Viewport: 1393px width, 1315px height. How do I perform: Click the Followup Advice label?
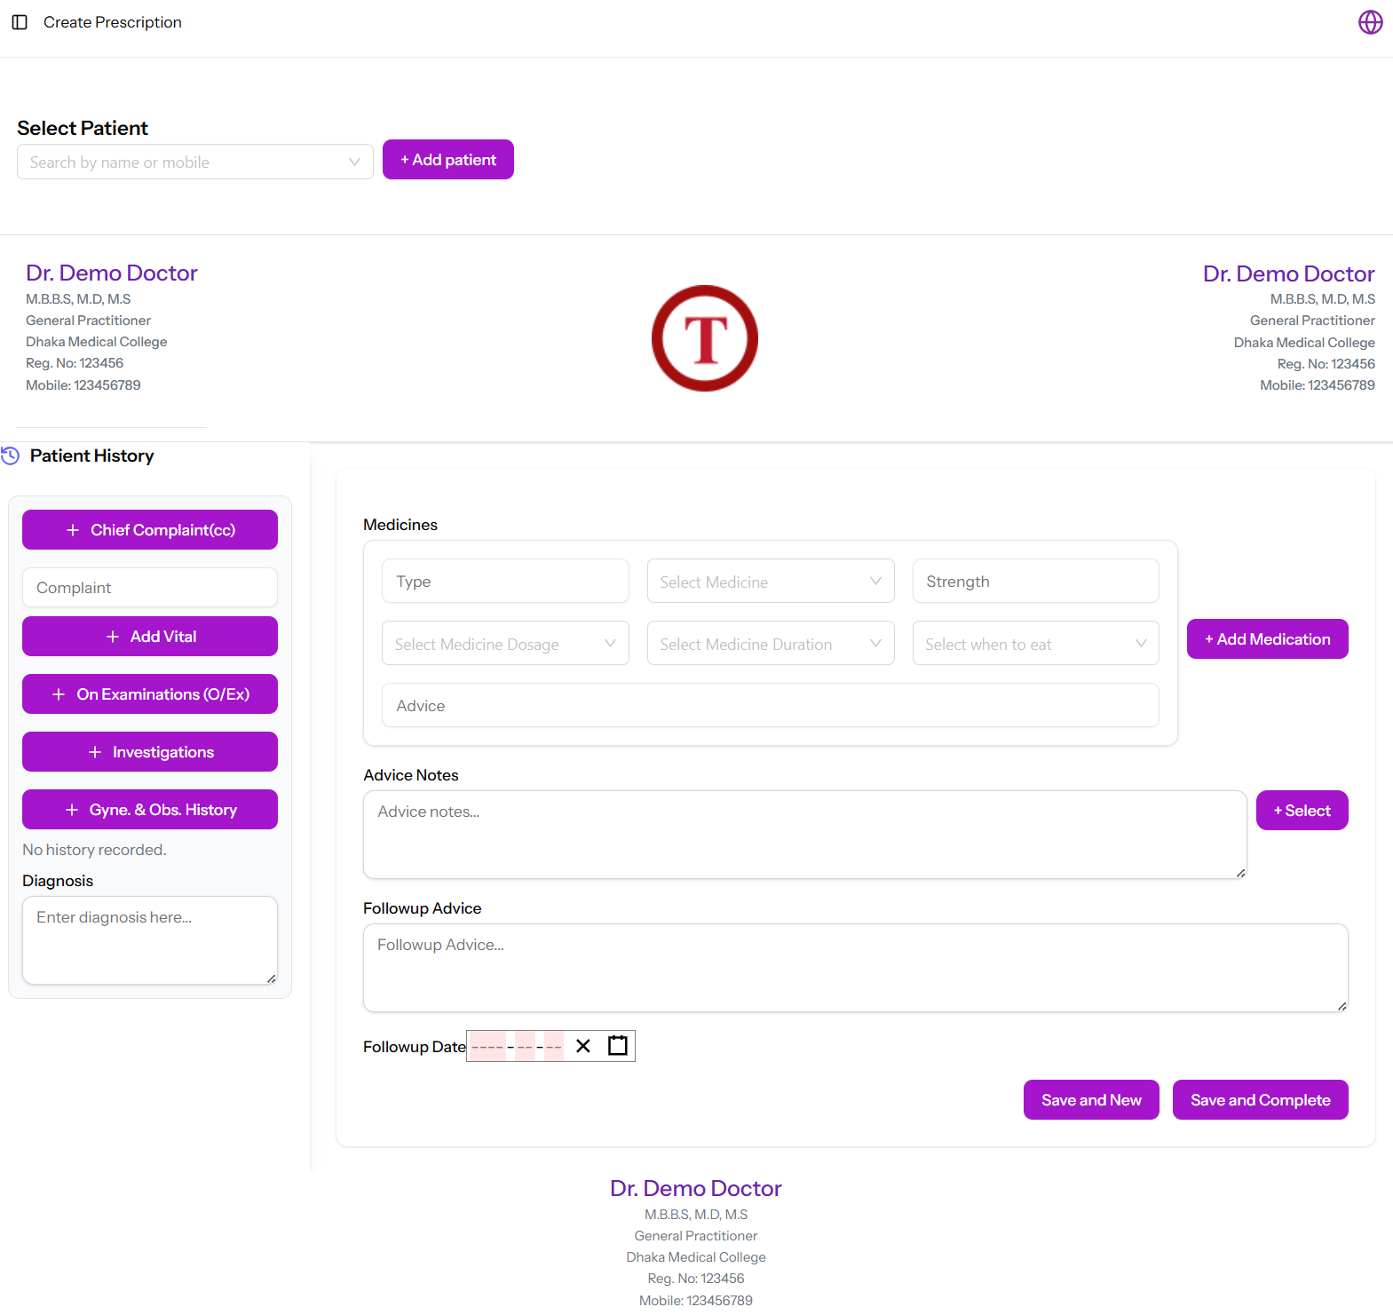click(x=423, y=908)
